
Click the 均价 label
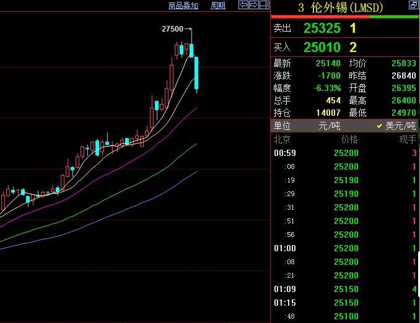pyautogui.click(x=357, y=63)
